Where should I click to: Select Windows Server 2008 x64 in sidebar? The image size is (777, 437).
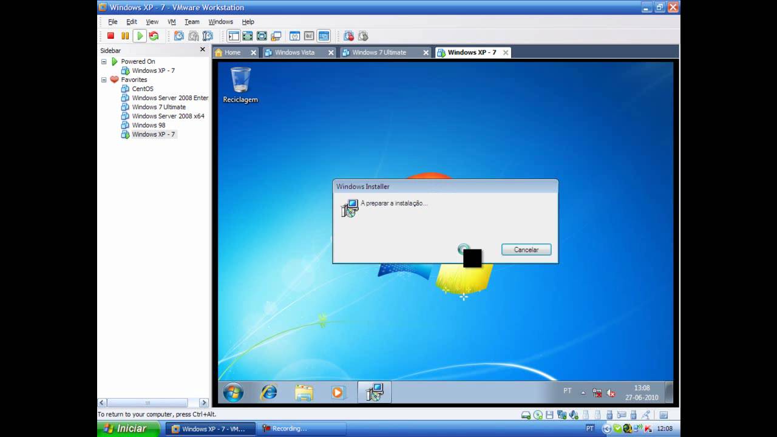168,116
